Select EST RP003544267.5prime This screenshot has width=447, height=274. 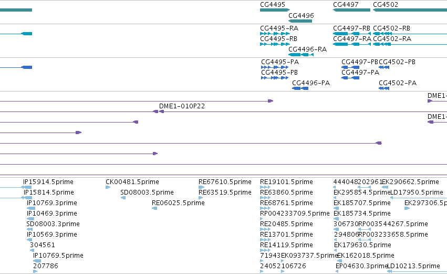(393, 224)
